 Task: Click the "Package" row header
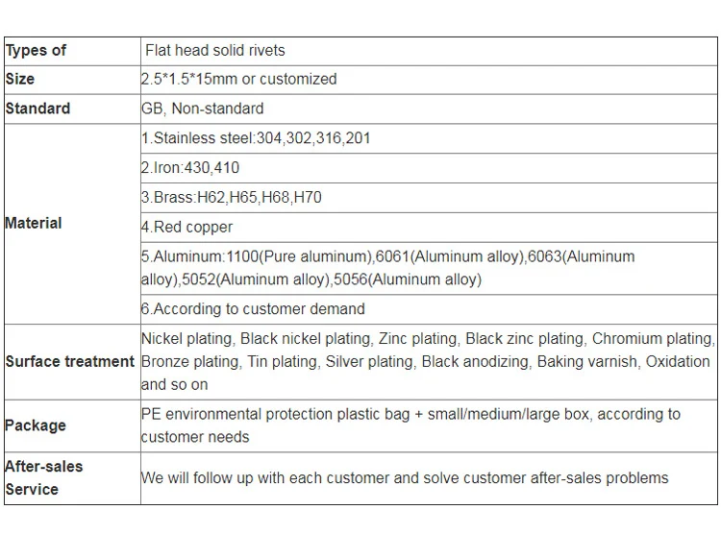click(x=36, y=425)
